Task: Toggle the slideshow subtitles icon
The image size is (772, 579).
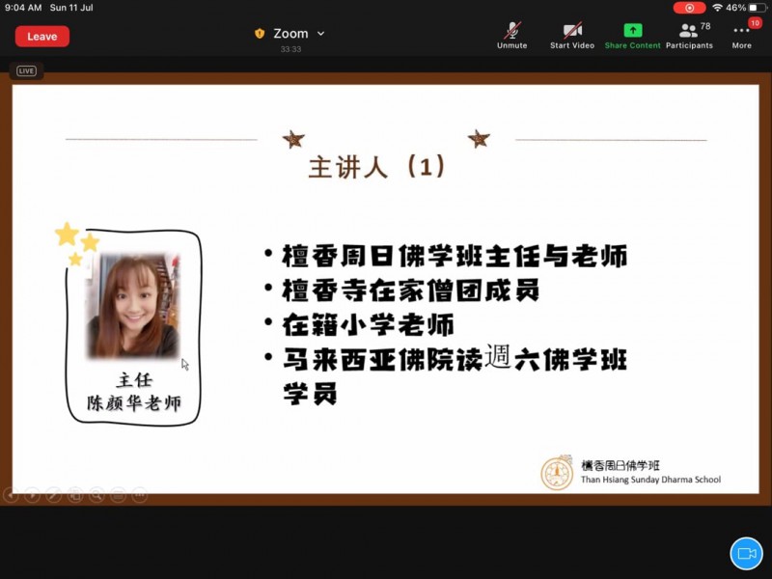Action: coord(118,495)
